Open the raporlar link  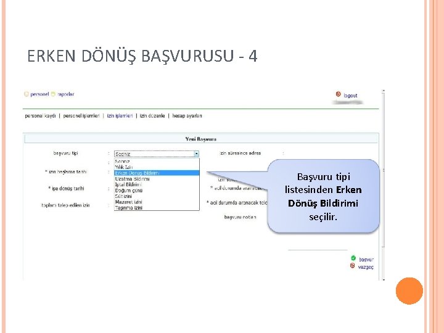click(x=66, y=94)
